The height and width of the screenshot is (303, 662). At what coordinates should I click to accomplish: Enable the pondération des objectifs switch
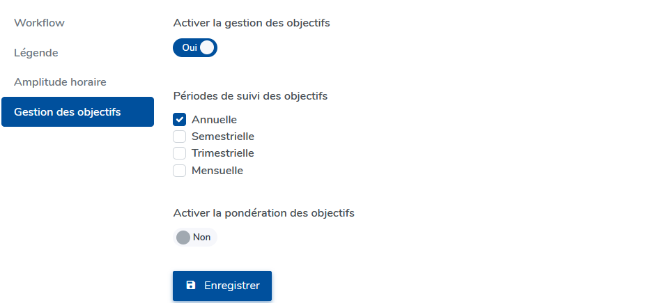click(195, 238)
